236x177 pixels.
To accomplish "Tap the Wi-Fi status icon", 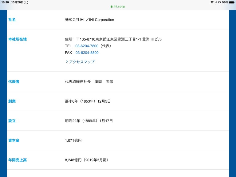I will [212, 2].
